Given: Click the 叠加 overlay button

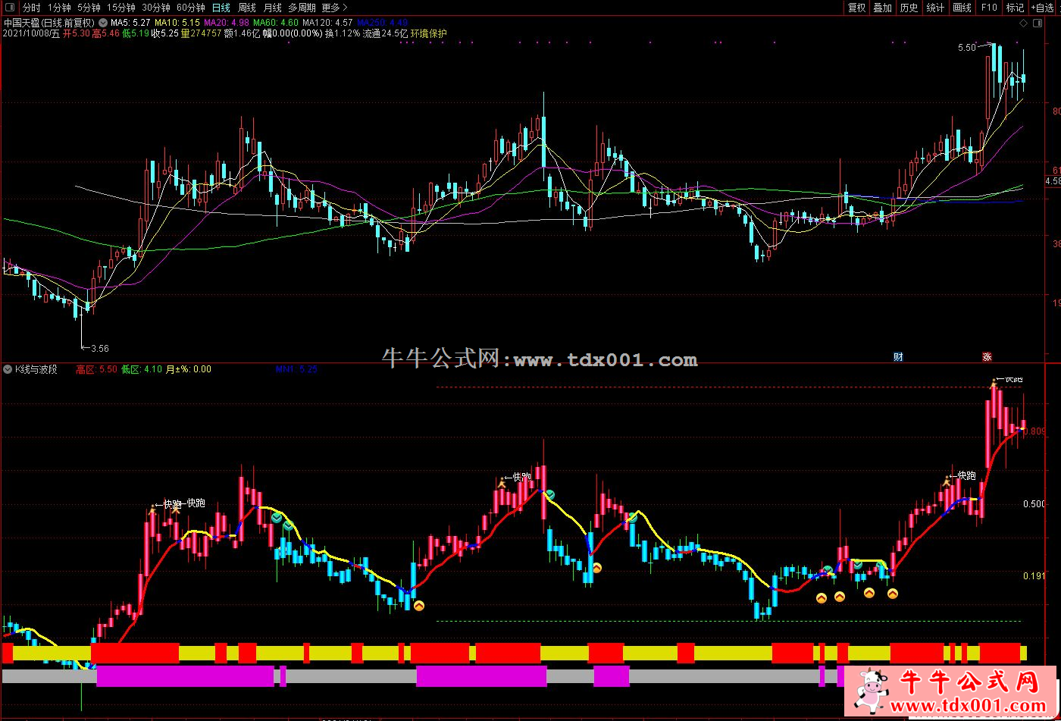Looking at the screenshot, I should (x=883, y=8).
